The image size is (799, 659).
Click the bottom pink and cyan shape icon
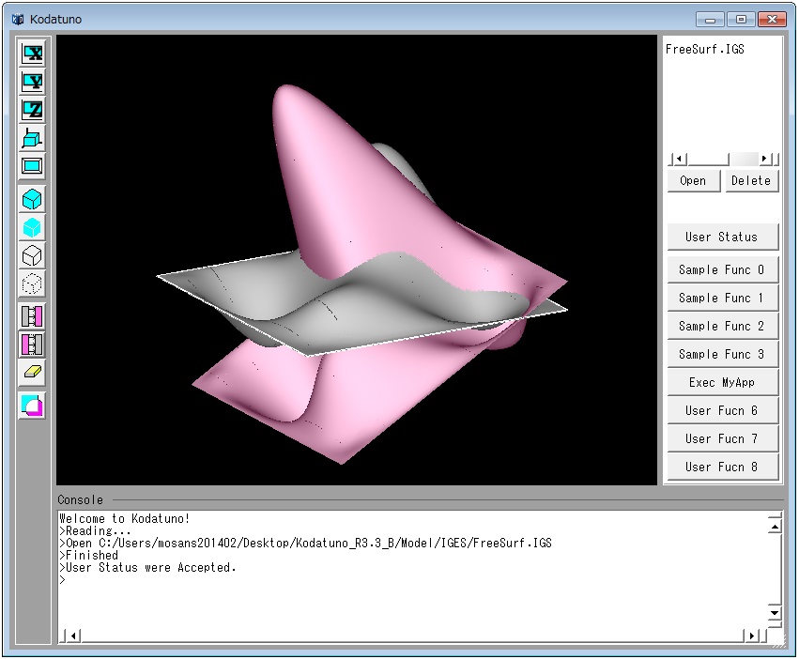pos(33,406)
